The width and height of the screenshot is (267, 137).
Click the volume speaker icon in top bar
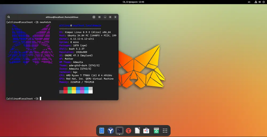click(x=260, y=2)
